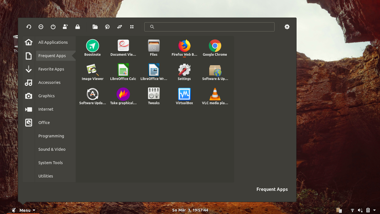Select the Frequent Apps category
380x214 pixels.
click(x=56, y=56)
